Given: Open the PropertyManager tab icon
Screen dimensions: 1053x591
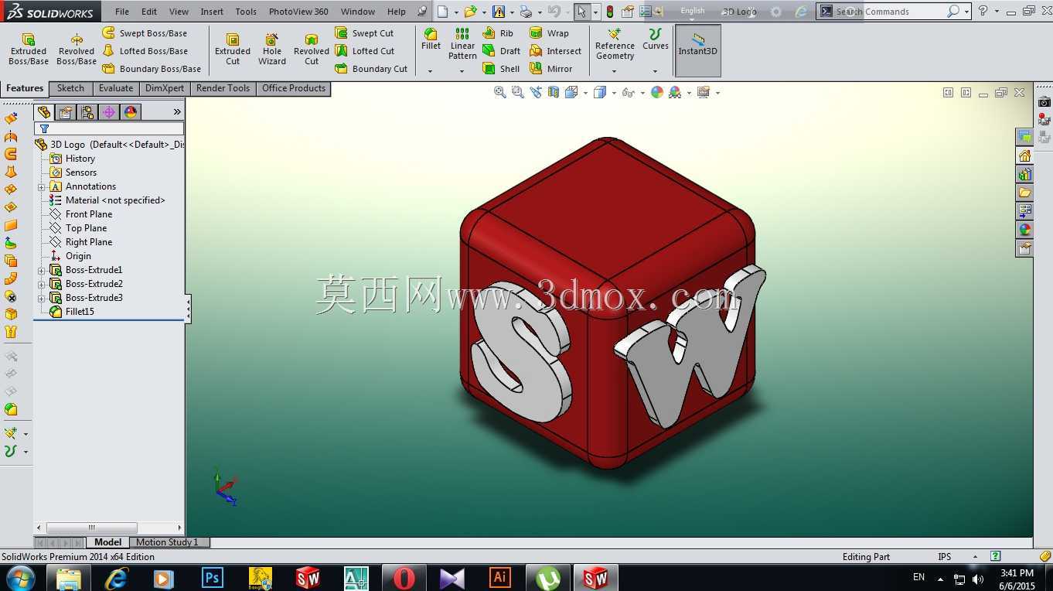Looking at the screenshot, I should 66,112.
